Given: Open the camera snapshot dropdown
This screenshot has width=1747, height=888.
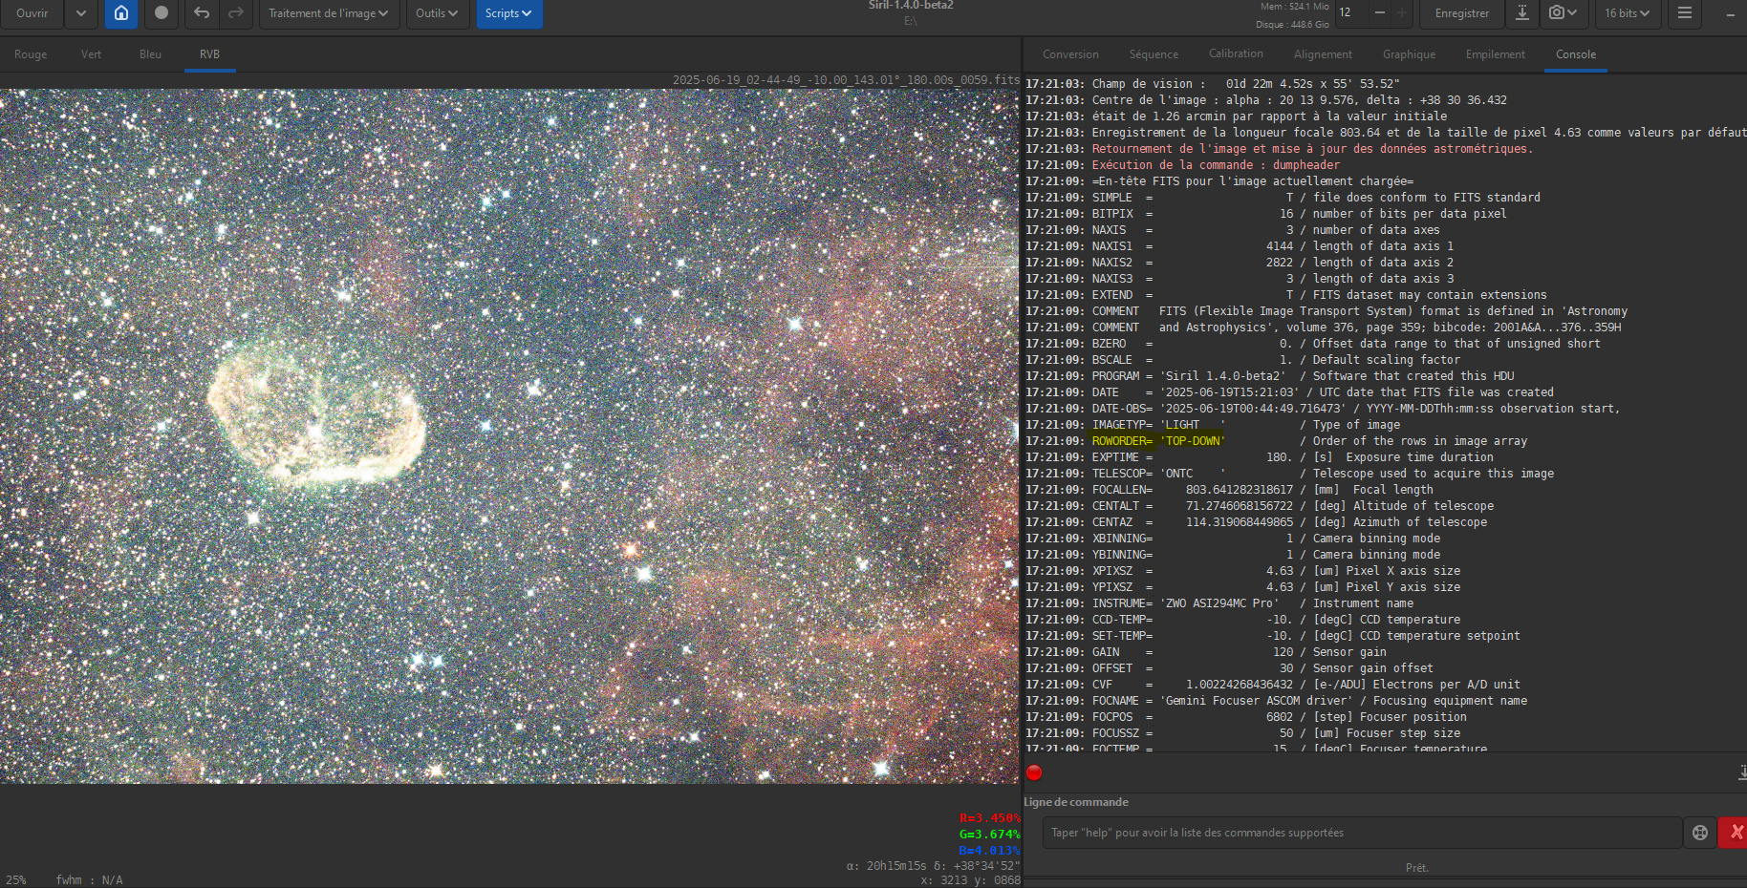Looking at the screenshot, I should pyautogui.click(x=1563, y=13).
